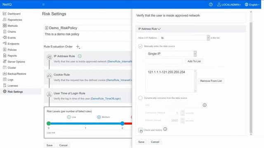Click the rule panel vertical scrollbar
This screenshot has height=148, width=264.
(251, 77)
